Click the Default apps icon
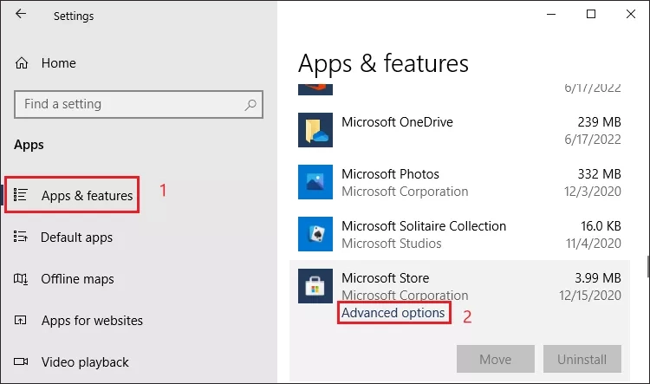 [20, 237]
